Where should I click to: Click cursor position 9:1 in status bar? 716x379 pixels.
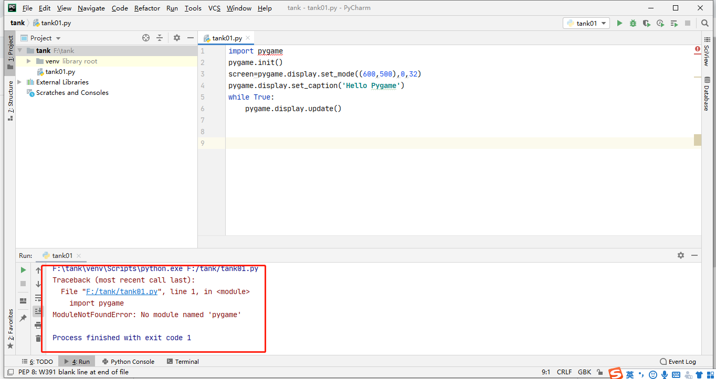click(546, 372)
